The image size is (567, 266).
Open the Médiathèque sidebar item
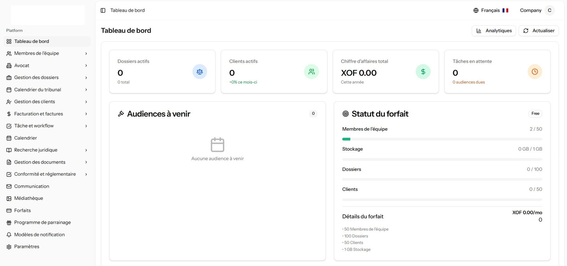[28, 198]
